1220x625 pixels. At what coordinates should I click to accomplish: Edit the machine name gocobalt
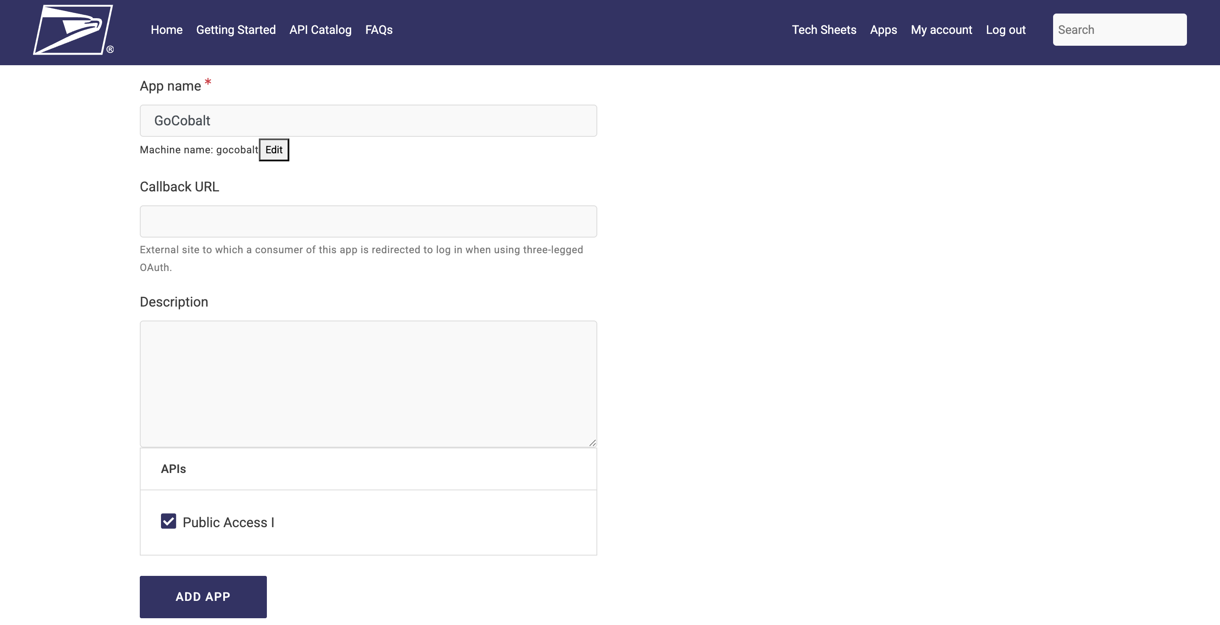pyautogui.click(x=274, y=149)
